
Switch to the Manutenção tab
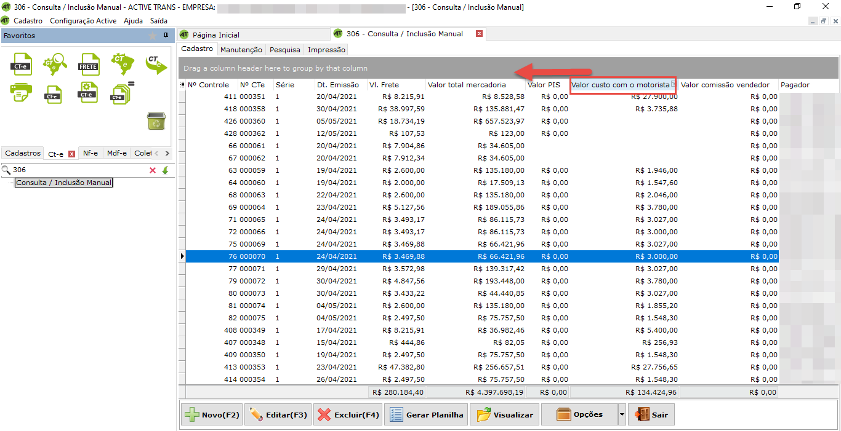tap(241, 50)
